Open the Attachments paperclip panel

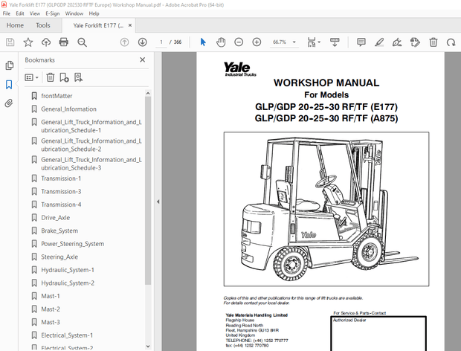coord(9,103)
